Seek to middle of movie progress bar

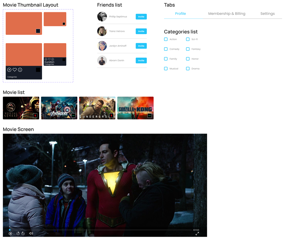click(100, 230)
